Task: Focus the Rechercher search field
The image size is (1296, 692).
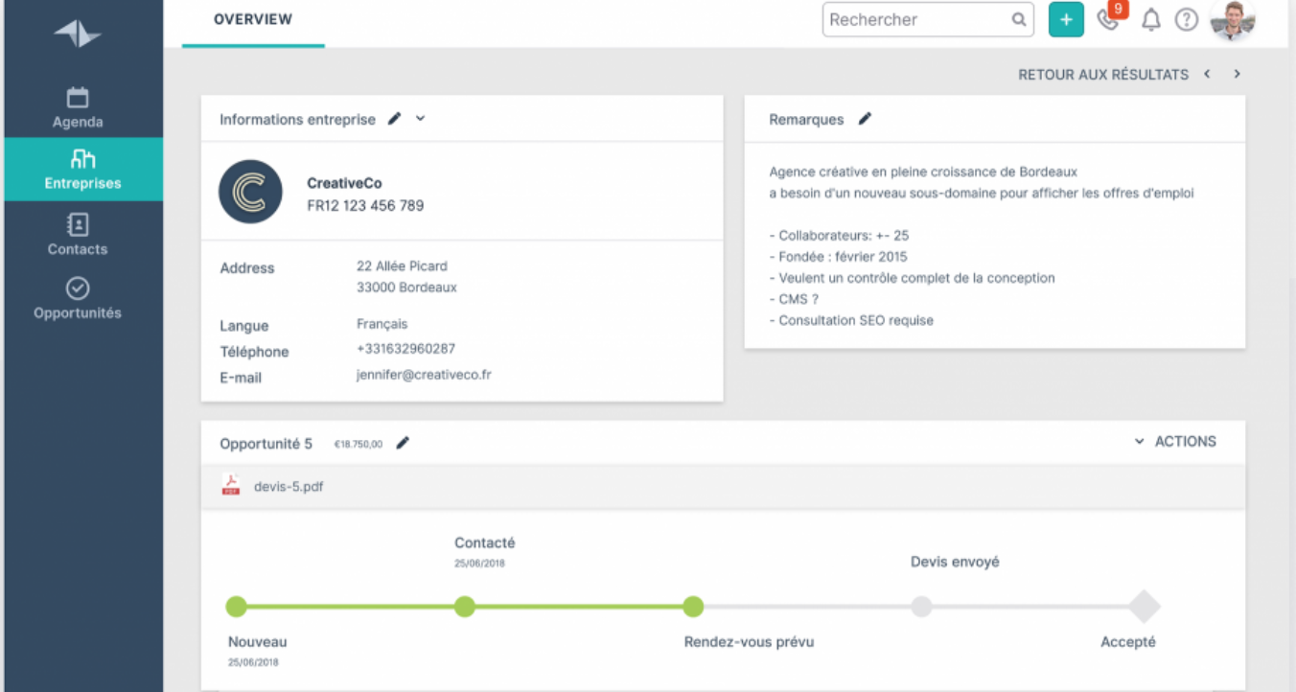Action: point(916,20)
